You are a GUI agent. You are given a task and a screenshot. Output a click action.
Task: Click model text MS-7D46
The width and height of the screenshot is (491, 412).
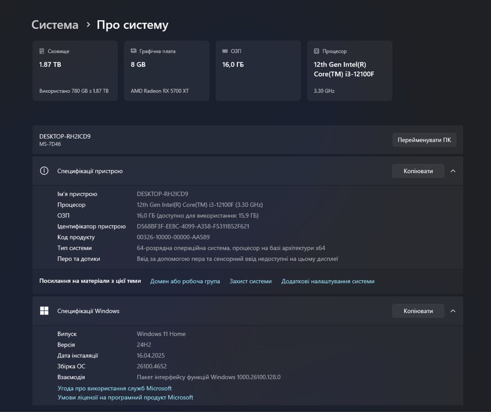tap(50, 144)
